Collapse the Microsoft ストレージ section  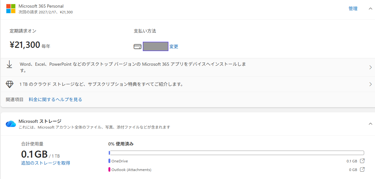[x=370, y=124]
